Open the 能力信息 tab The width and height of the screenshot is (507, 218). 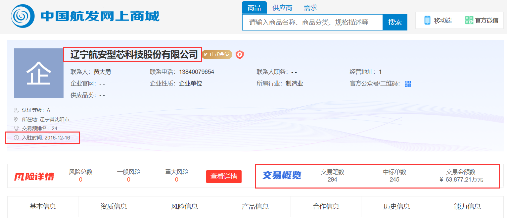point(468,206)
